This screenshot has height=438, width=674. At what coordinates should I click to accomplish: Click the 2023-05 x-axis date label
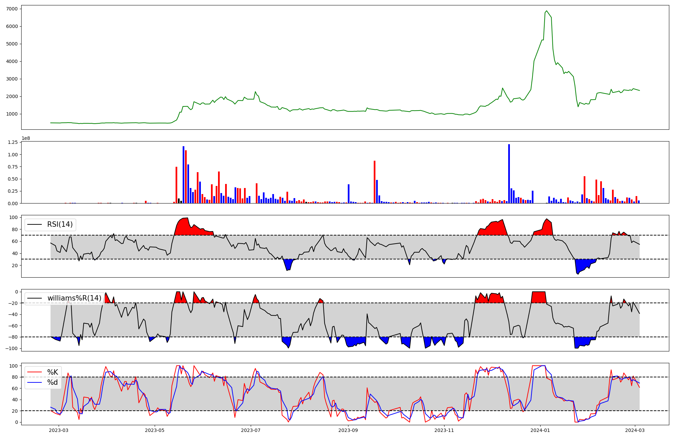coord(155,430)
